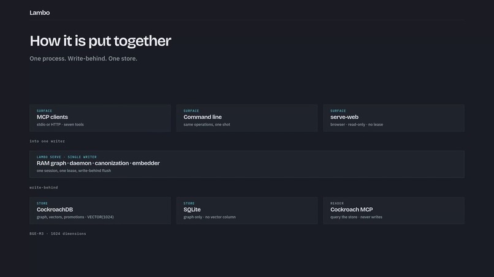Click the "into one writer" label

pos(47,141)
